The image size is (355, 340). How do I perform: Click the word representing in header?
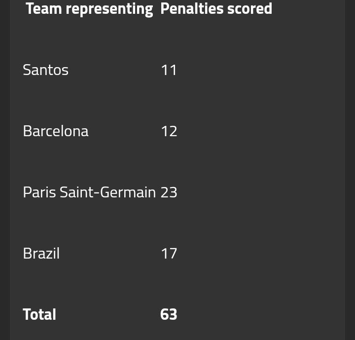[x=109, y=9]
